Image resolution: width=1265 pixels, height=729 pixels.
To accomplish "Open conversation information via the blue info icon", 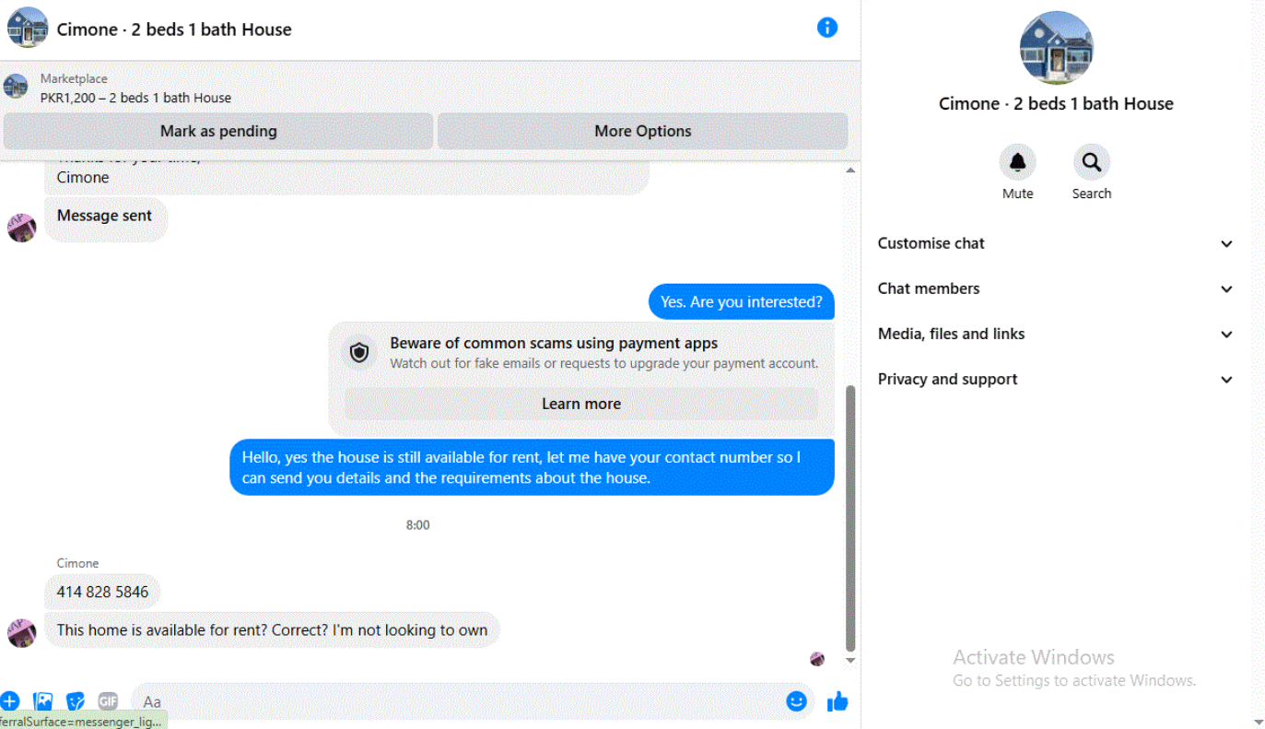I will click(x=827, y=28).
